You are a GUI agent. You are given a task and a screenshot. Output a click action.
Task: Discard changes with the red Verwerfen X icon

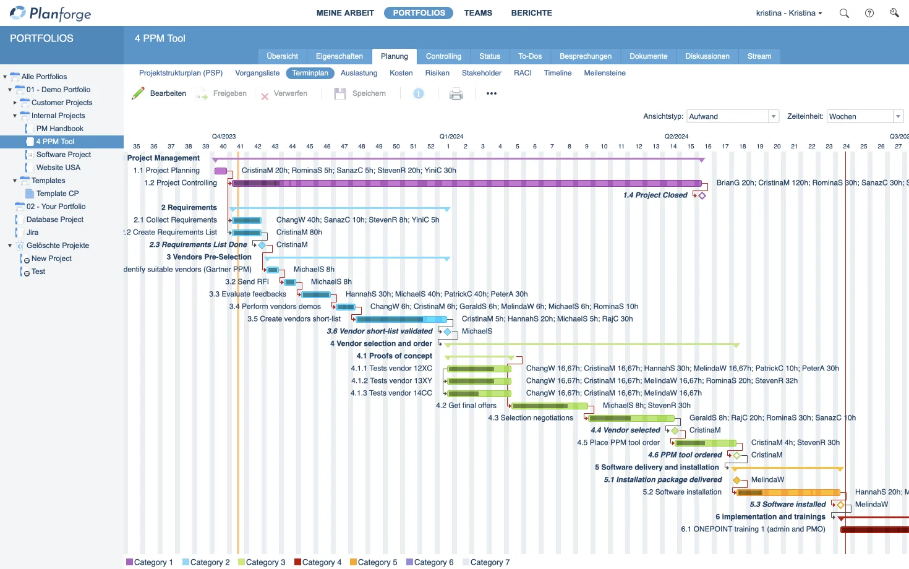[265, 94]
